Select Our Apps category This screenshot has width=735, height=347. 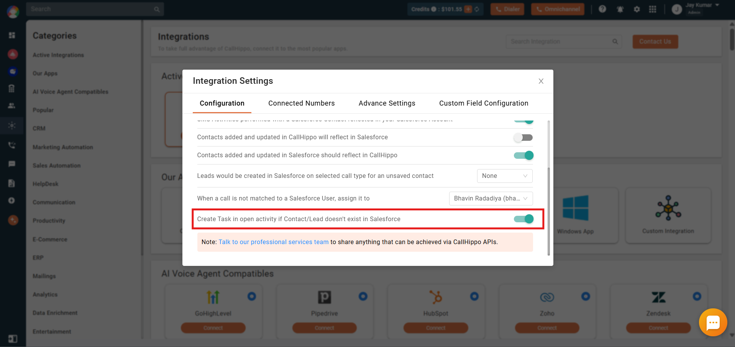(x=45, y=73)
